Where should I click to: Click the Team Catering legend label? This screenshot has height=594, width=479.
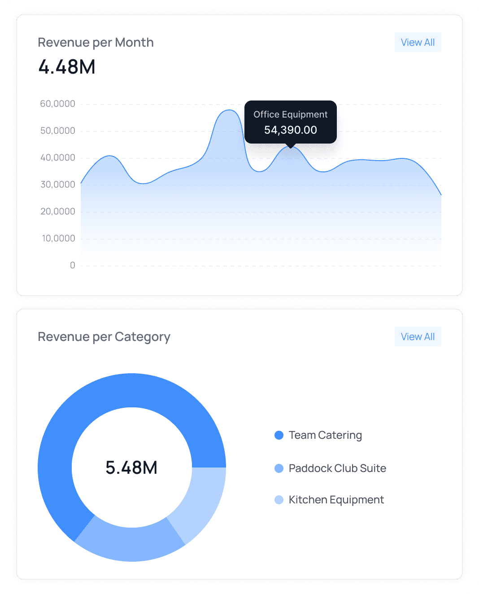pyautogui.click(x=325, y=435)
